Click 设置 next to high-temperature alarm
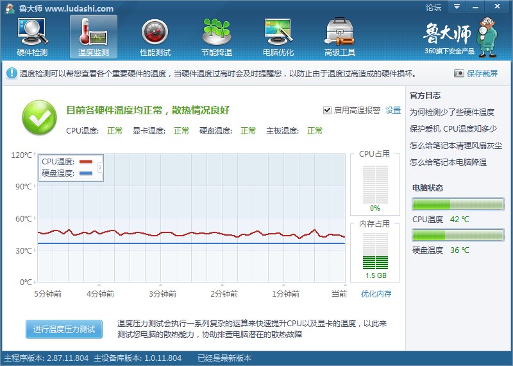The image size is (513, 366). coord(393,110)
